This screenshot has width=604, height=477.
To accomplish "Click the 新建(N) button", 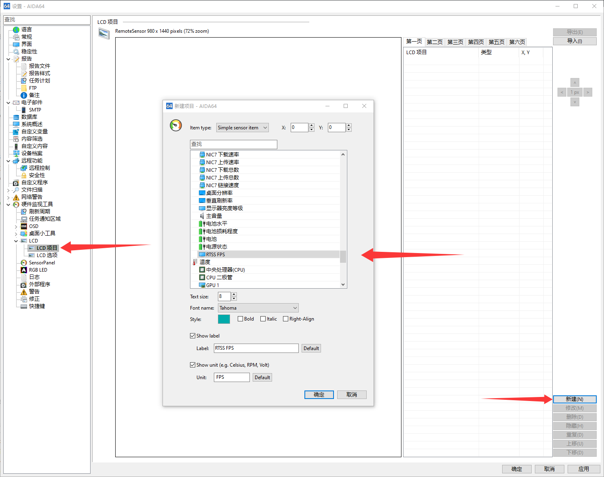I will pos(574,399).
